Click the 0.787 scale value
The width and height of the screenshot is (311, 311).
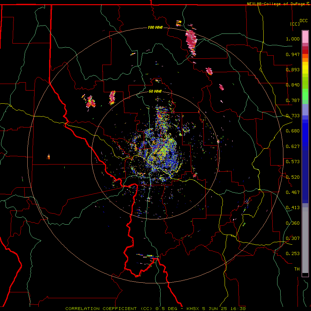293,100
